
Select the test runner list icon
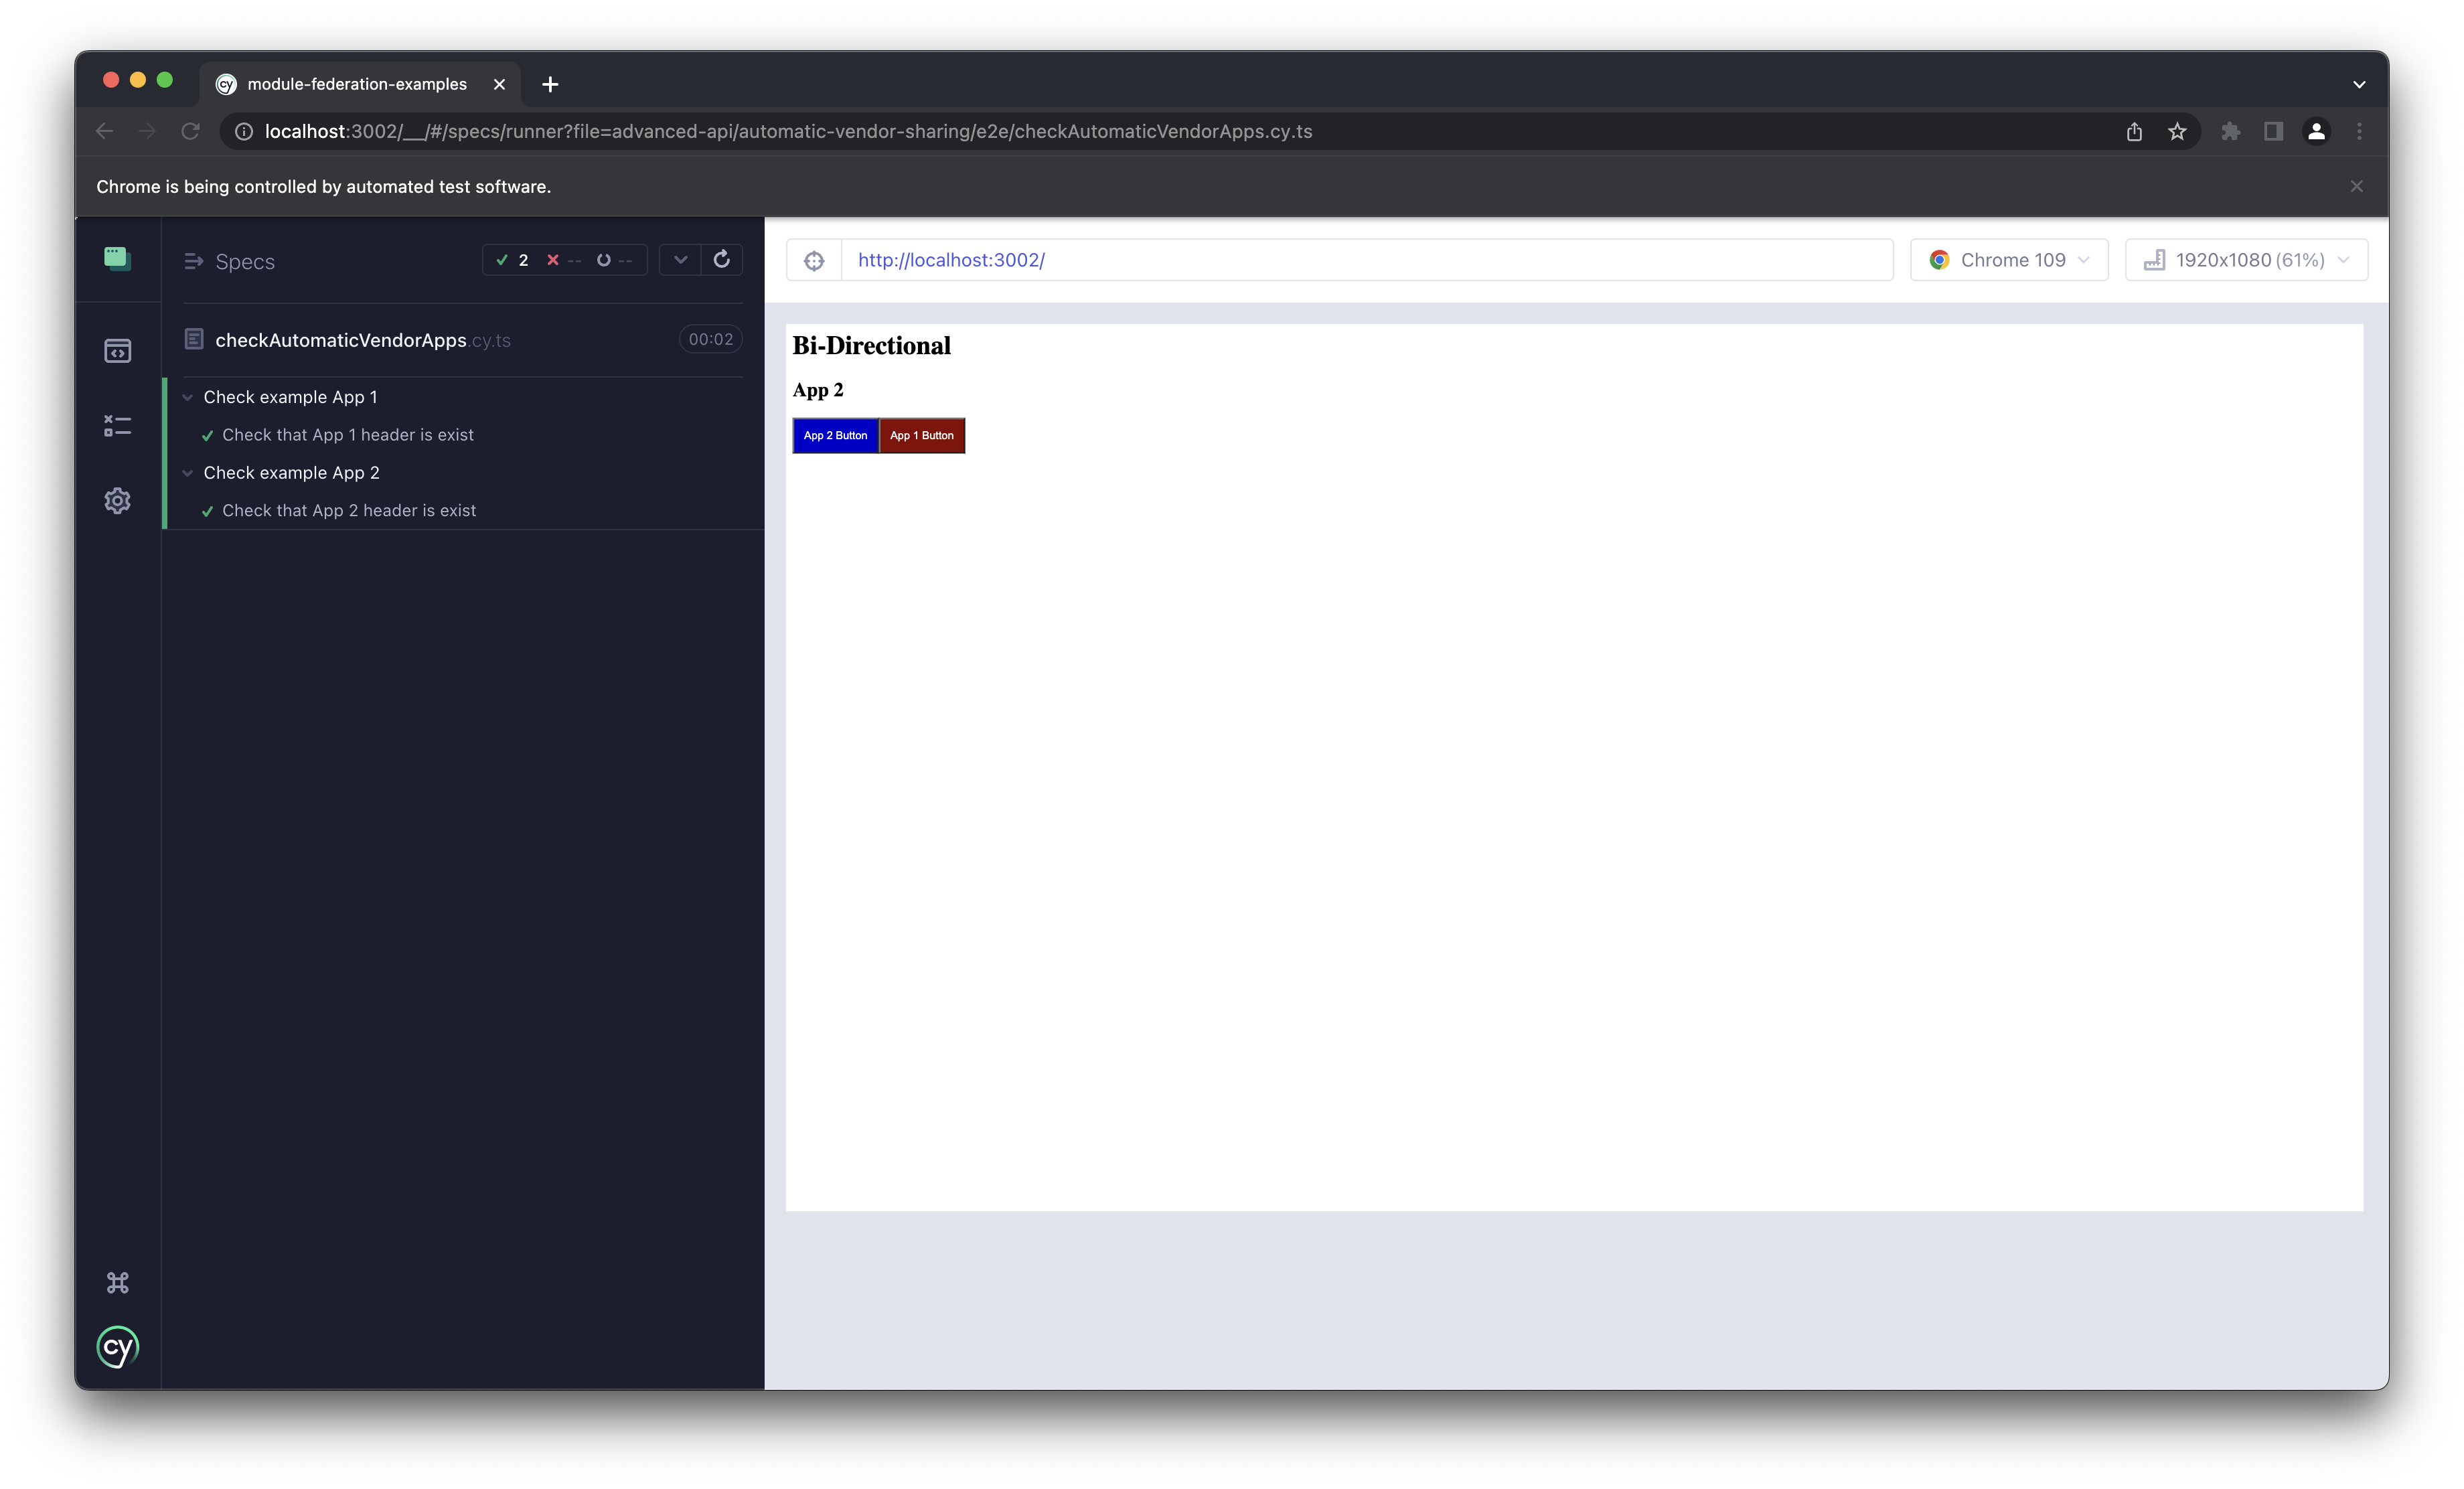[x=118, y=426]
